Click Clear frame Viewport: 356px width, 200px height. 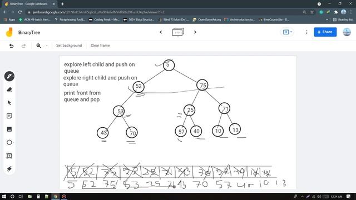(100, 46)
